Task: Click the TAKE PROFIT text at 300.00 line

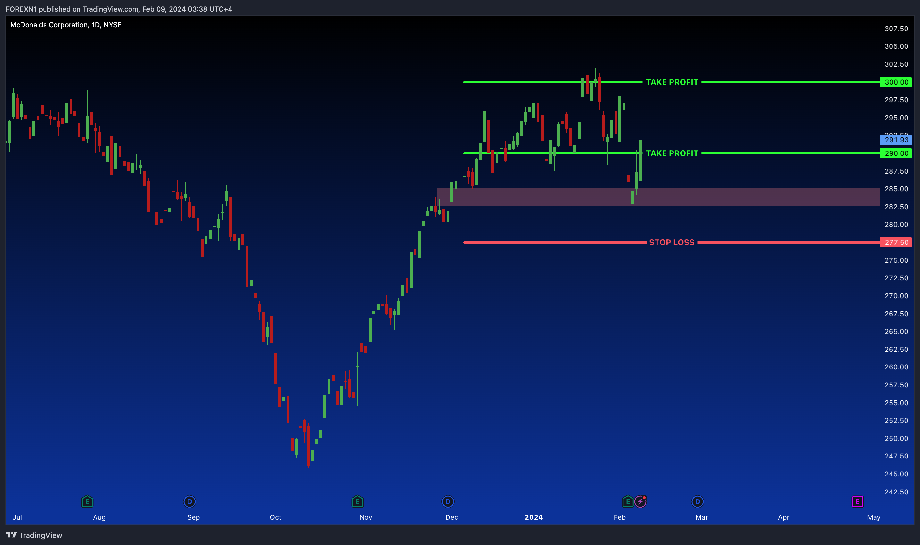Action: [672, 82]
